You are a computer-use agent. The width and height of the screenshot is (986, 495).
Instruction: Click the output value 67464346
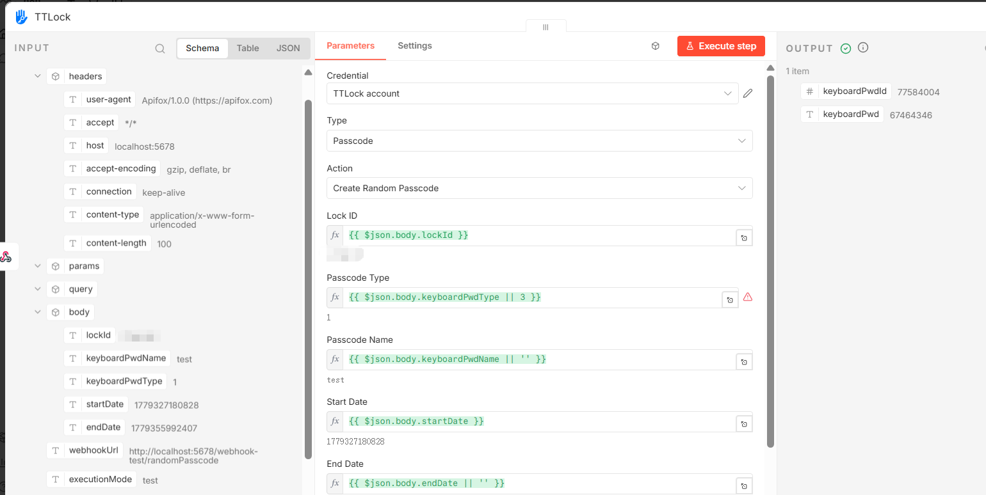coord(911,116)
